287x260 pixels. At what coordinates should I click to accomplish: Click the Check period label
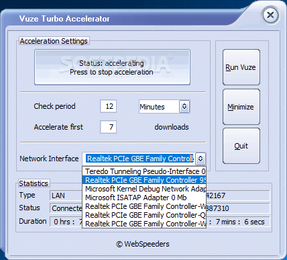[x=54, y=106]
